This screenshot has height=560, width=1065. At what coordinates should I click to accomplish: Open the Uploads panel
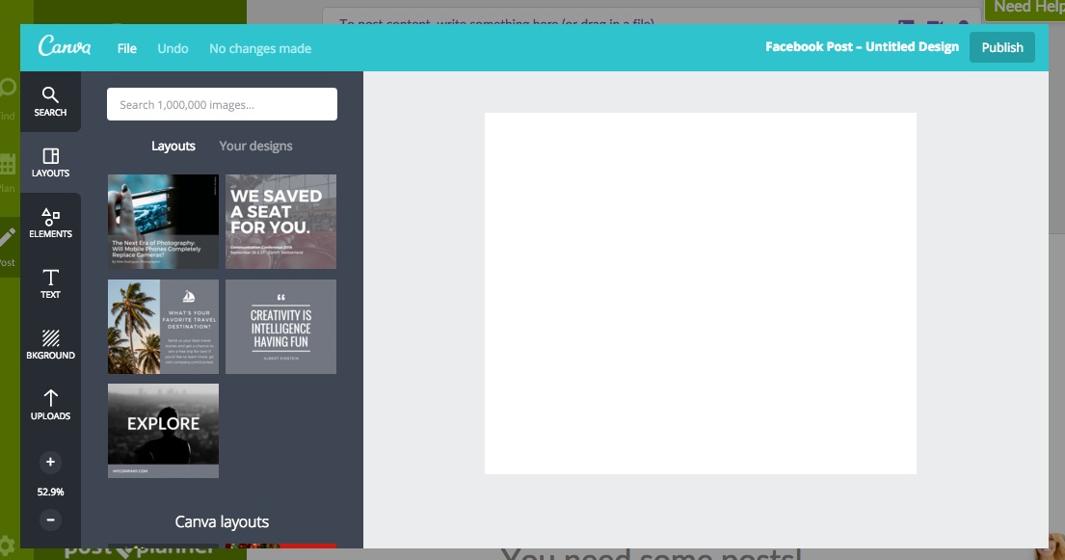click(50, 405)
